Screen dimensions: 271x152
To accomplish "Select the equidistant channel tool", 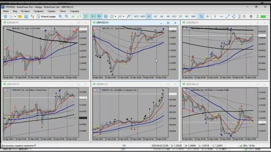I will (x=234, y=16).
